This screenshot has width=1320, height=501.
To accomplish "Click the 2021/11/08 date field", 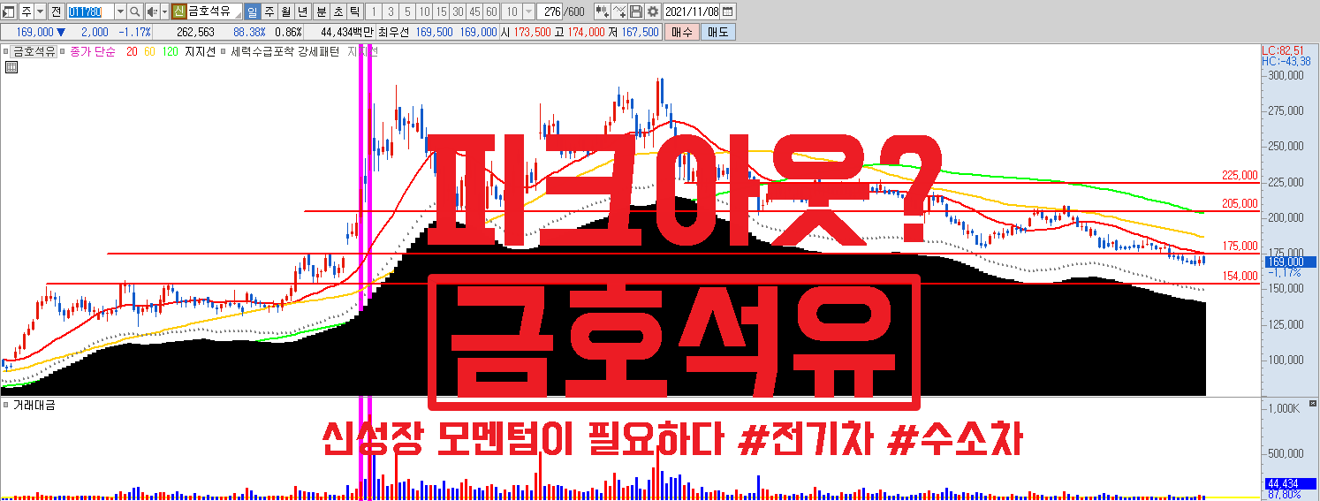I will 691,11.
